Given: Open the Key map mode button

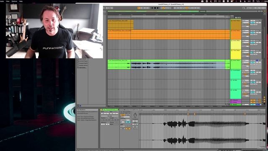Looking at the screenshot, I should coord(248,8).
